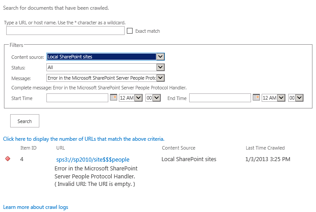Image resolution: width=316 pixels, height=212 pixels.
Task: Expand the Message filter dropdown
Action: click(105, 78)
